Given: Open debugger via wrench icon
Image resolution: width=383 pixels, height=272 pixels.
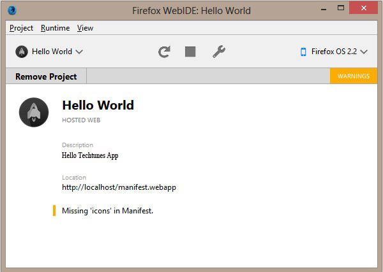Looking at the screenshot, I should 219,52.
